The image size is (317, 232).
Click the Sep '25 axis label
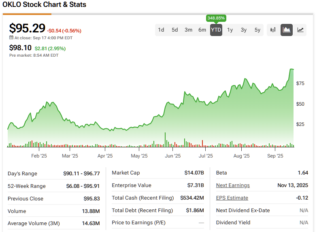[275, 156]
